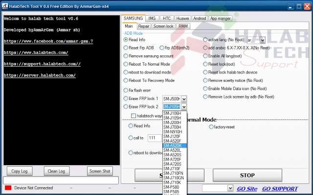Open the App manger tab
This screenshot has width=313, height=195.
(221, 19)
